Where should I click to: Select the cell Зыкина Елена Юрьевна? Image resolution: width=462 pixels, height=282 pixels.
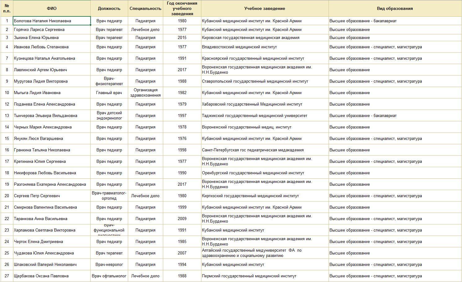(52, 37)
